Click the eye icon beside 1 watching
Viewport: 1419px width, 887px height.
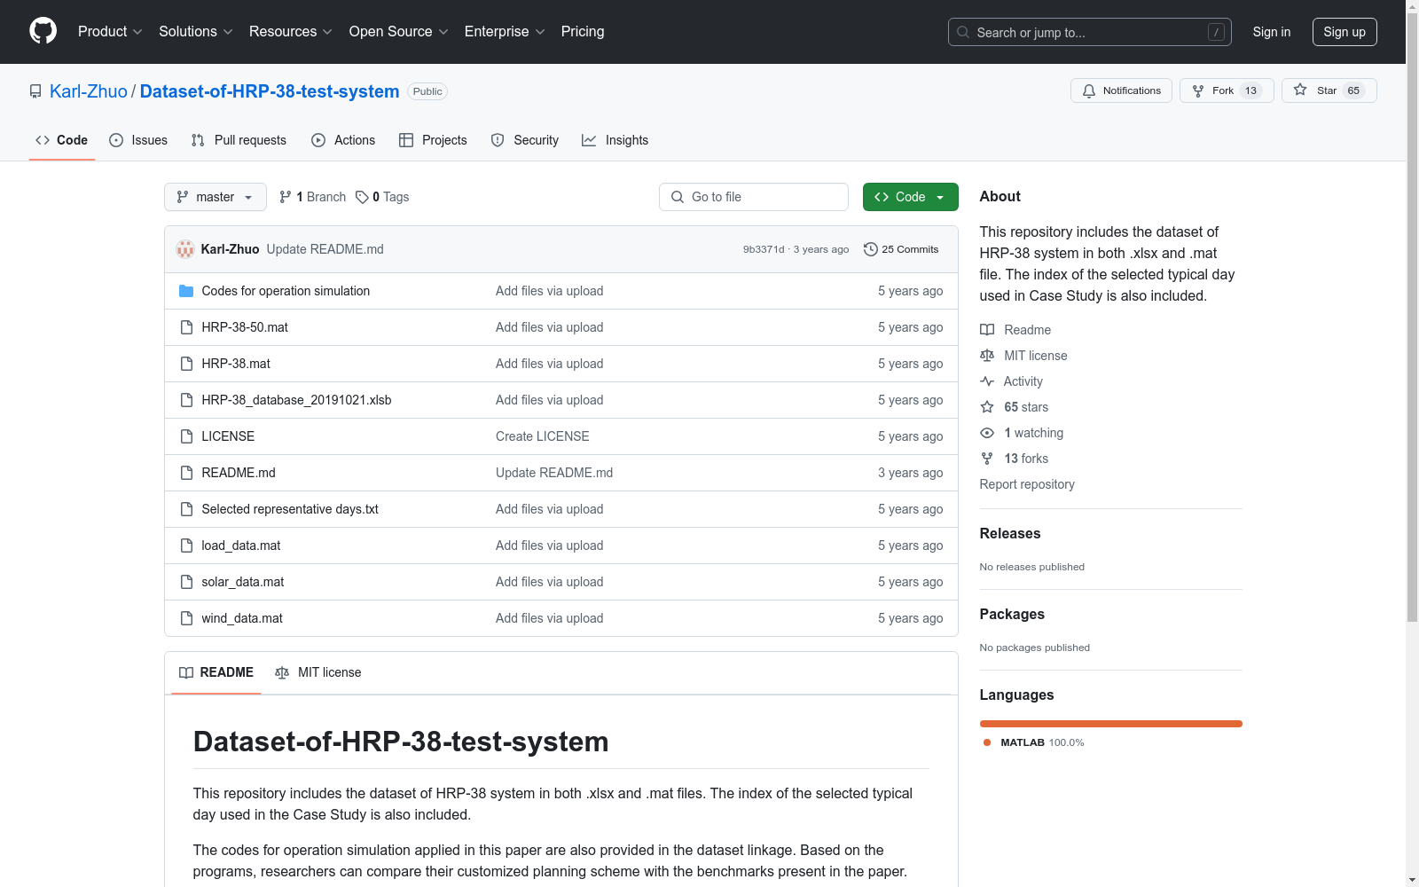(x=987, y=433)
